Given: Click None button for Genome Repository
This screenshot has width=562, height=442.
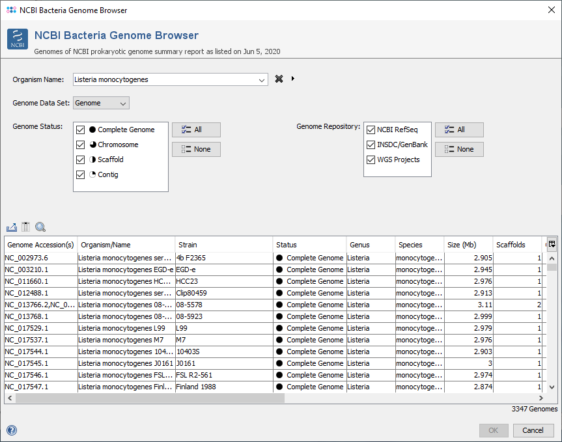Looking at the screenshot, I should [x=459, y=149].
